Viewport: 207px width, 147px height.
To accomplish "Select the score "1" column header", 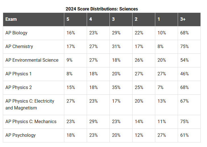I will (159, 19).
